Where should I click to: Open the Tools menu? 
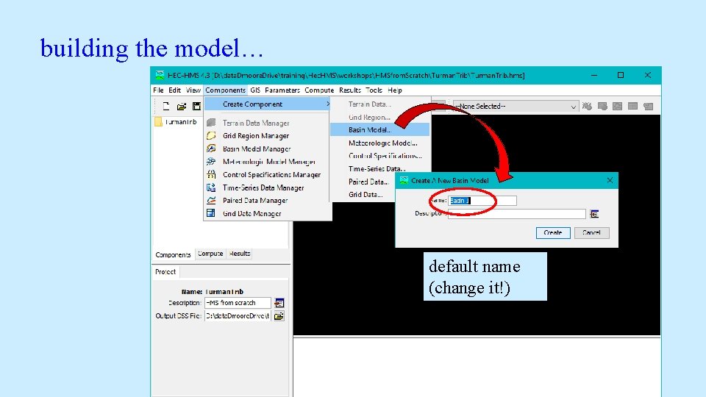(x=374, y=90)
